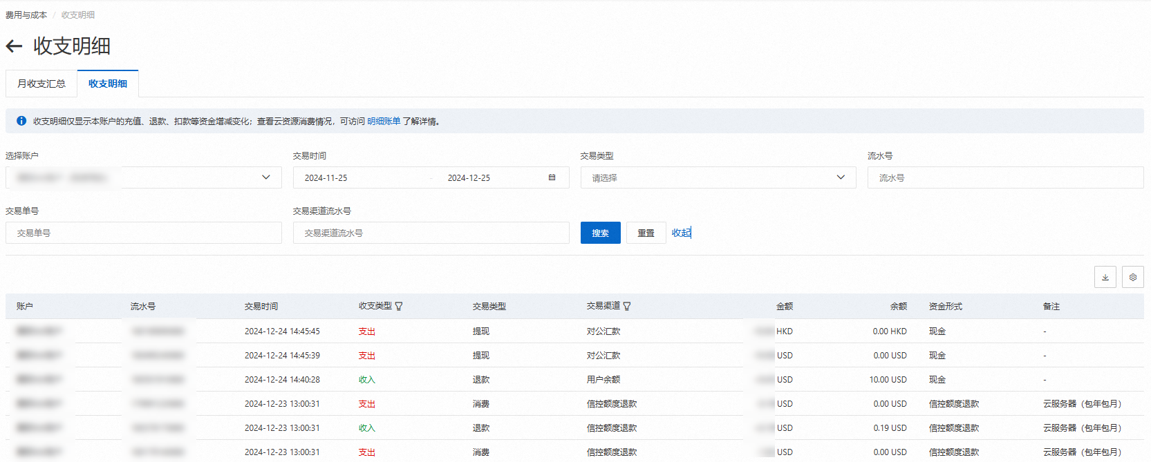This screenshot has height=462, width=1151.
Task: Expand the 选择账户 dropdown
Action: (x=144, y=177)
